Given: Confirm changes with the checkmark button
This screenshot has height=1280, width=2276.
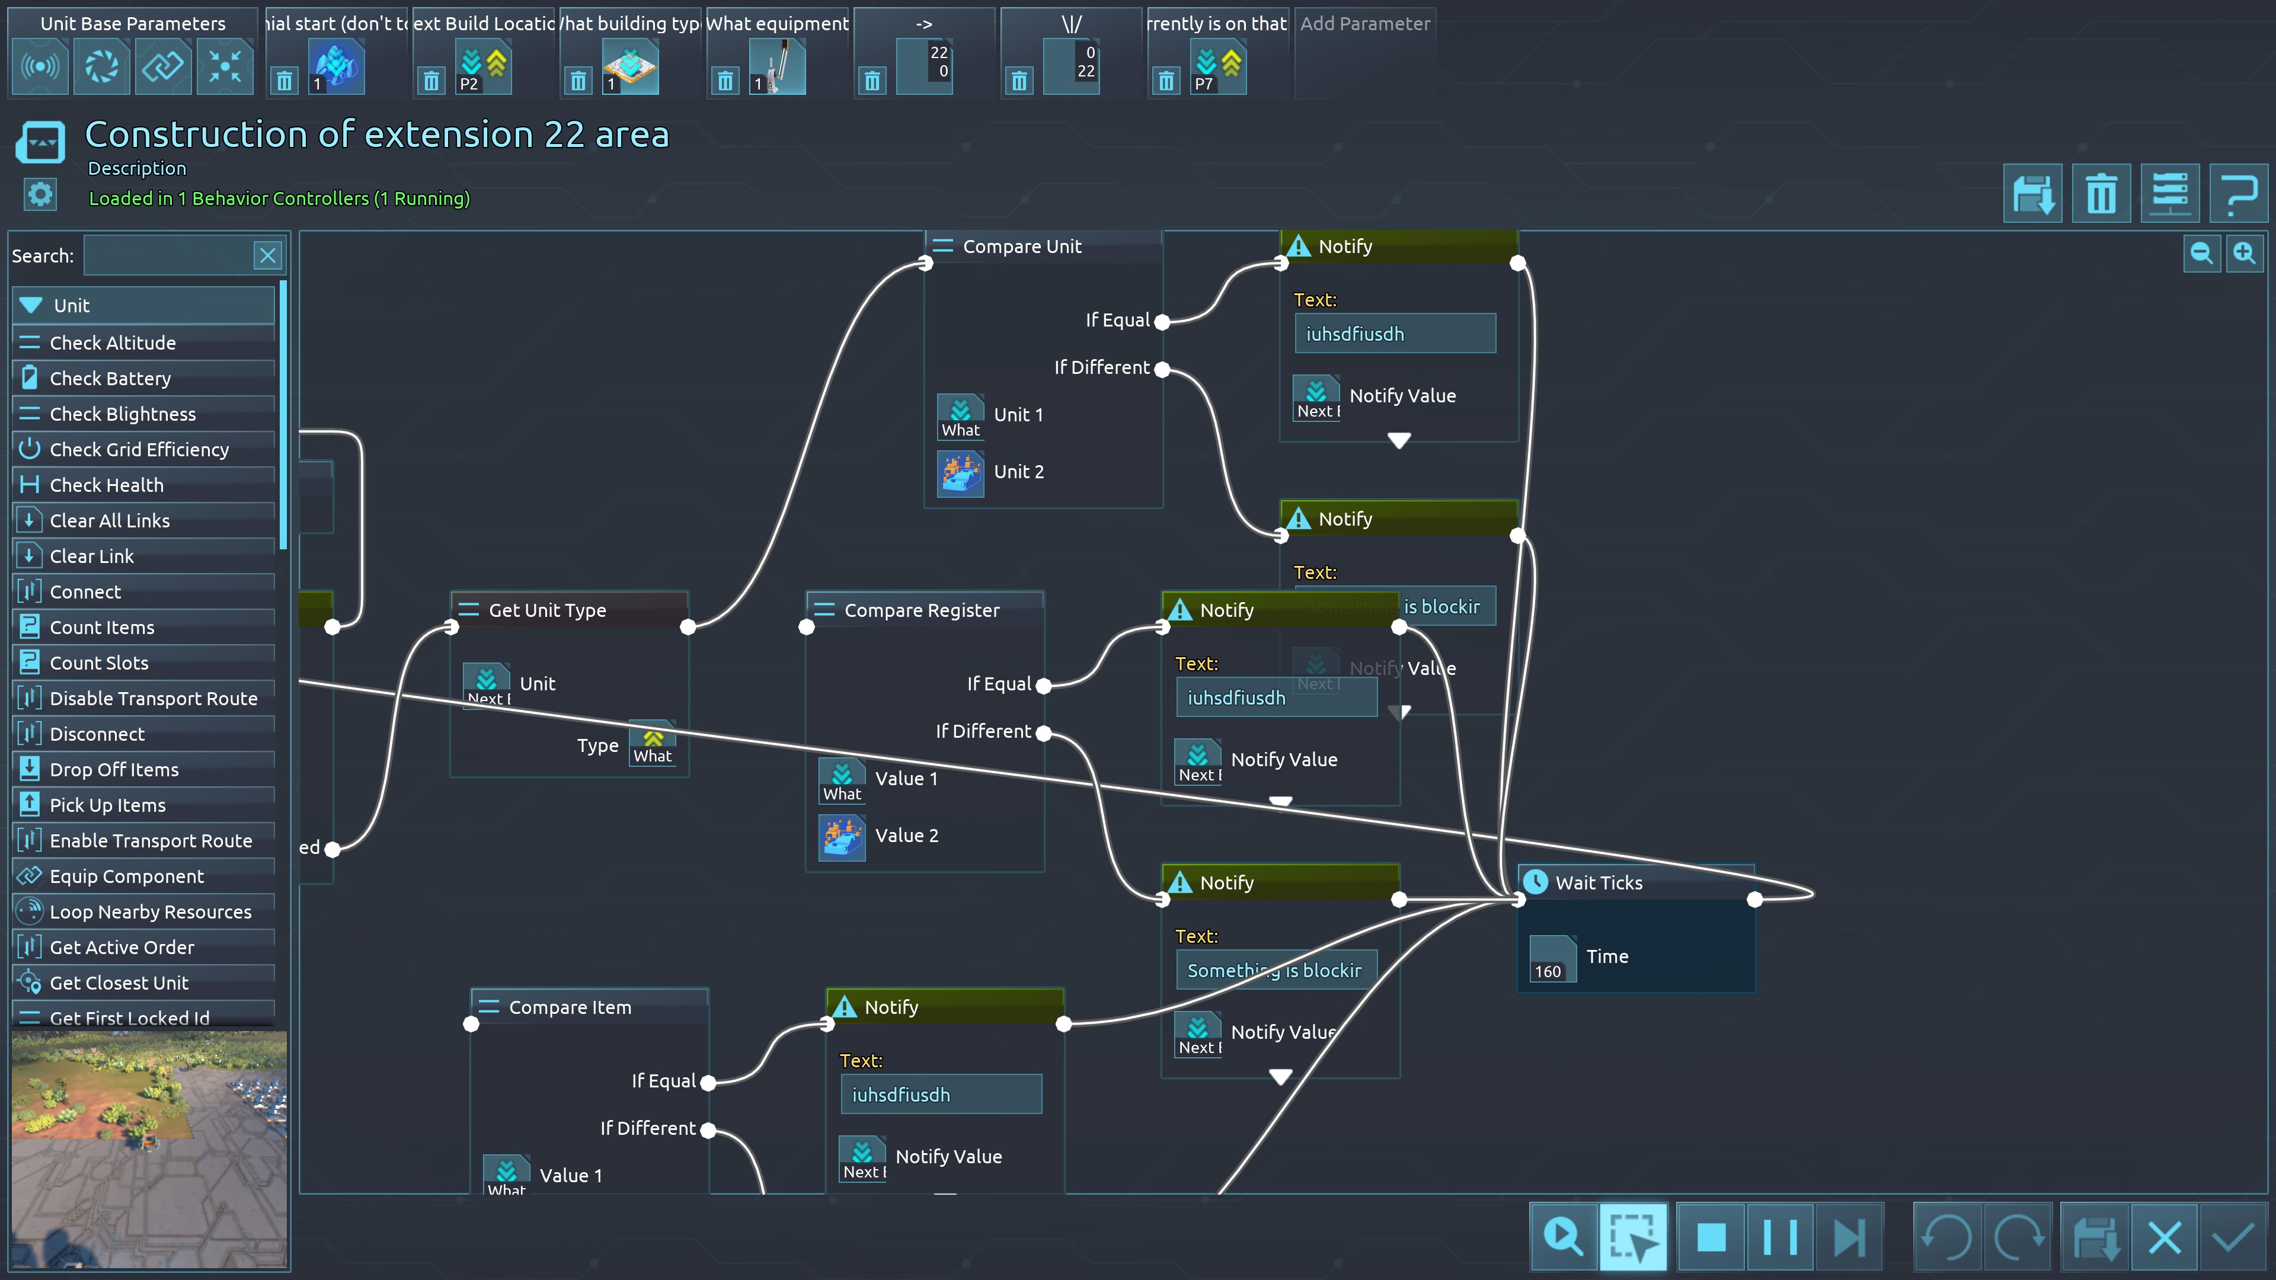Looking at the screenshot, I should (x=2233, y=1237).
